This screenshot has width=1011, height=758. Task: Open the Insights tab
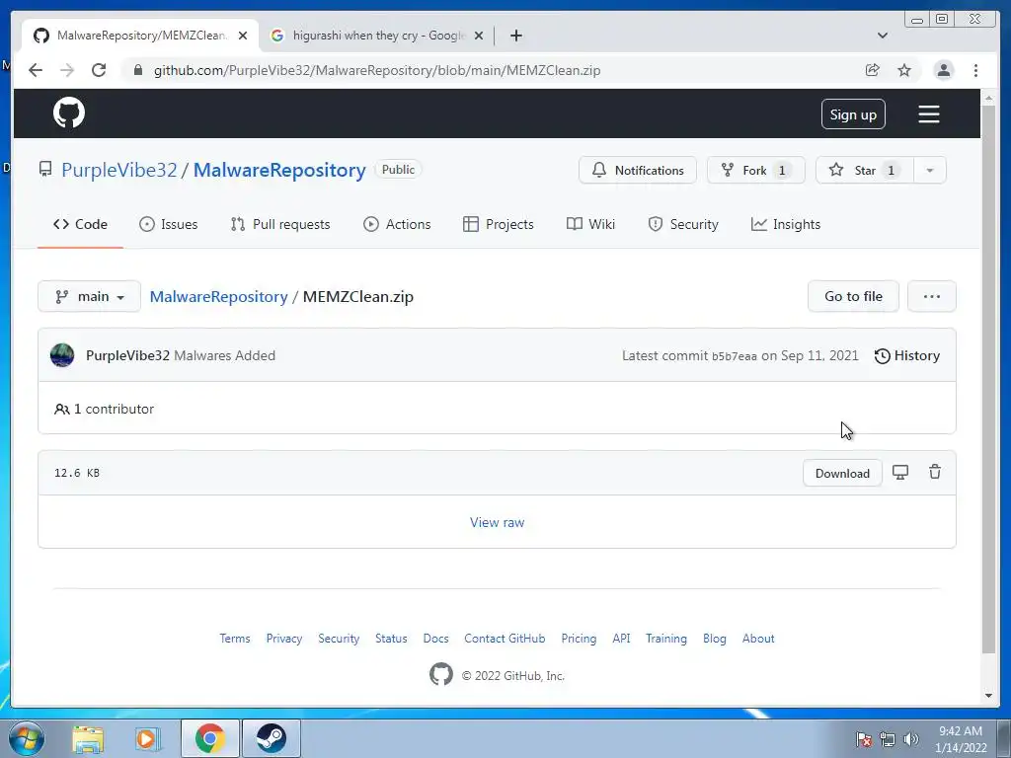[x=785, y=224]
